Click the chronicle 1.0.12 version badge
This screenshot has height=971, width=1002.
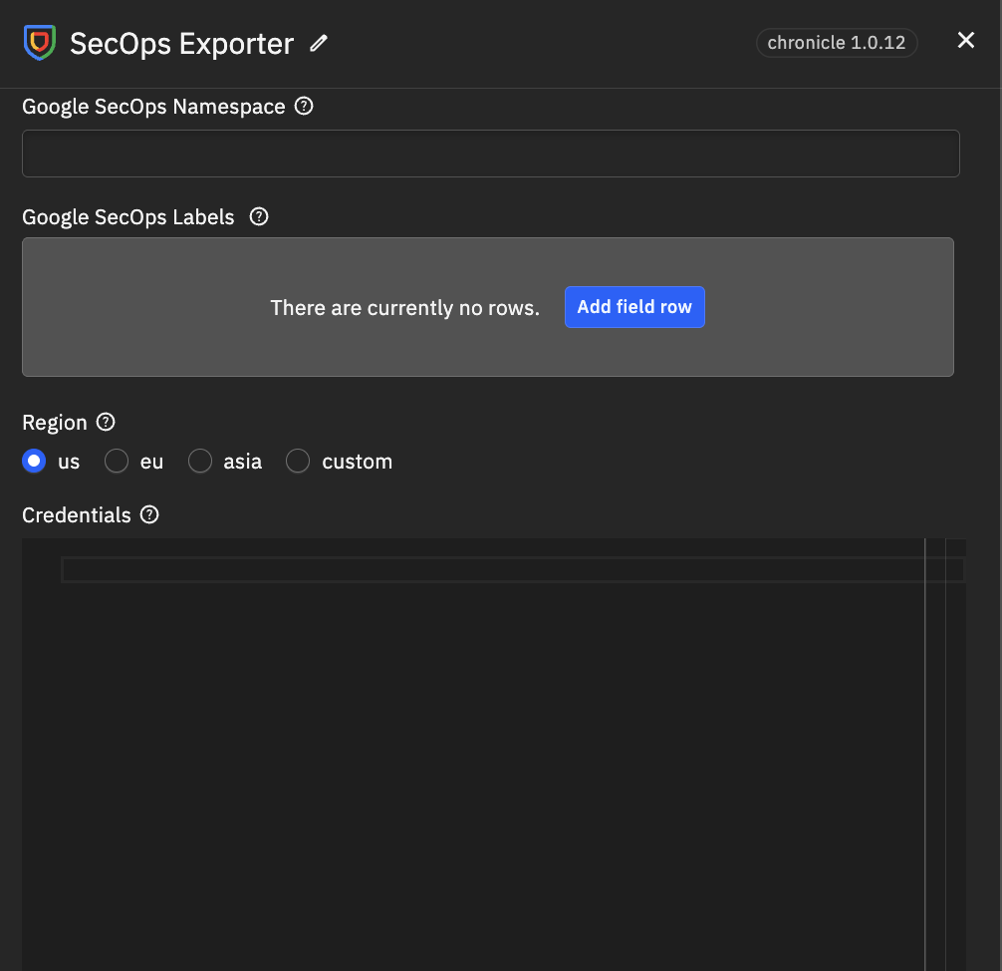pos(837,43)
